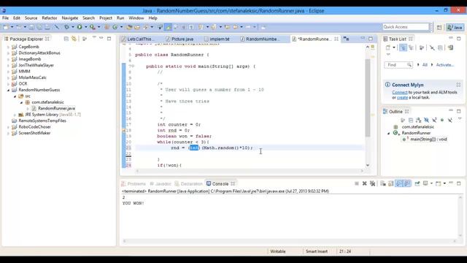
Task: Close the Connect Mylyn notice
Action: pyautogui.click(x=458, y=85)
